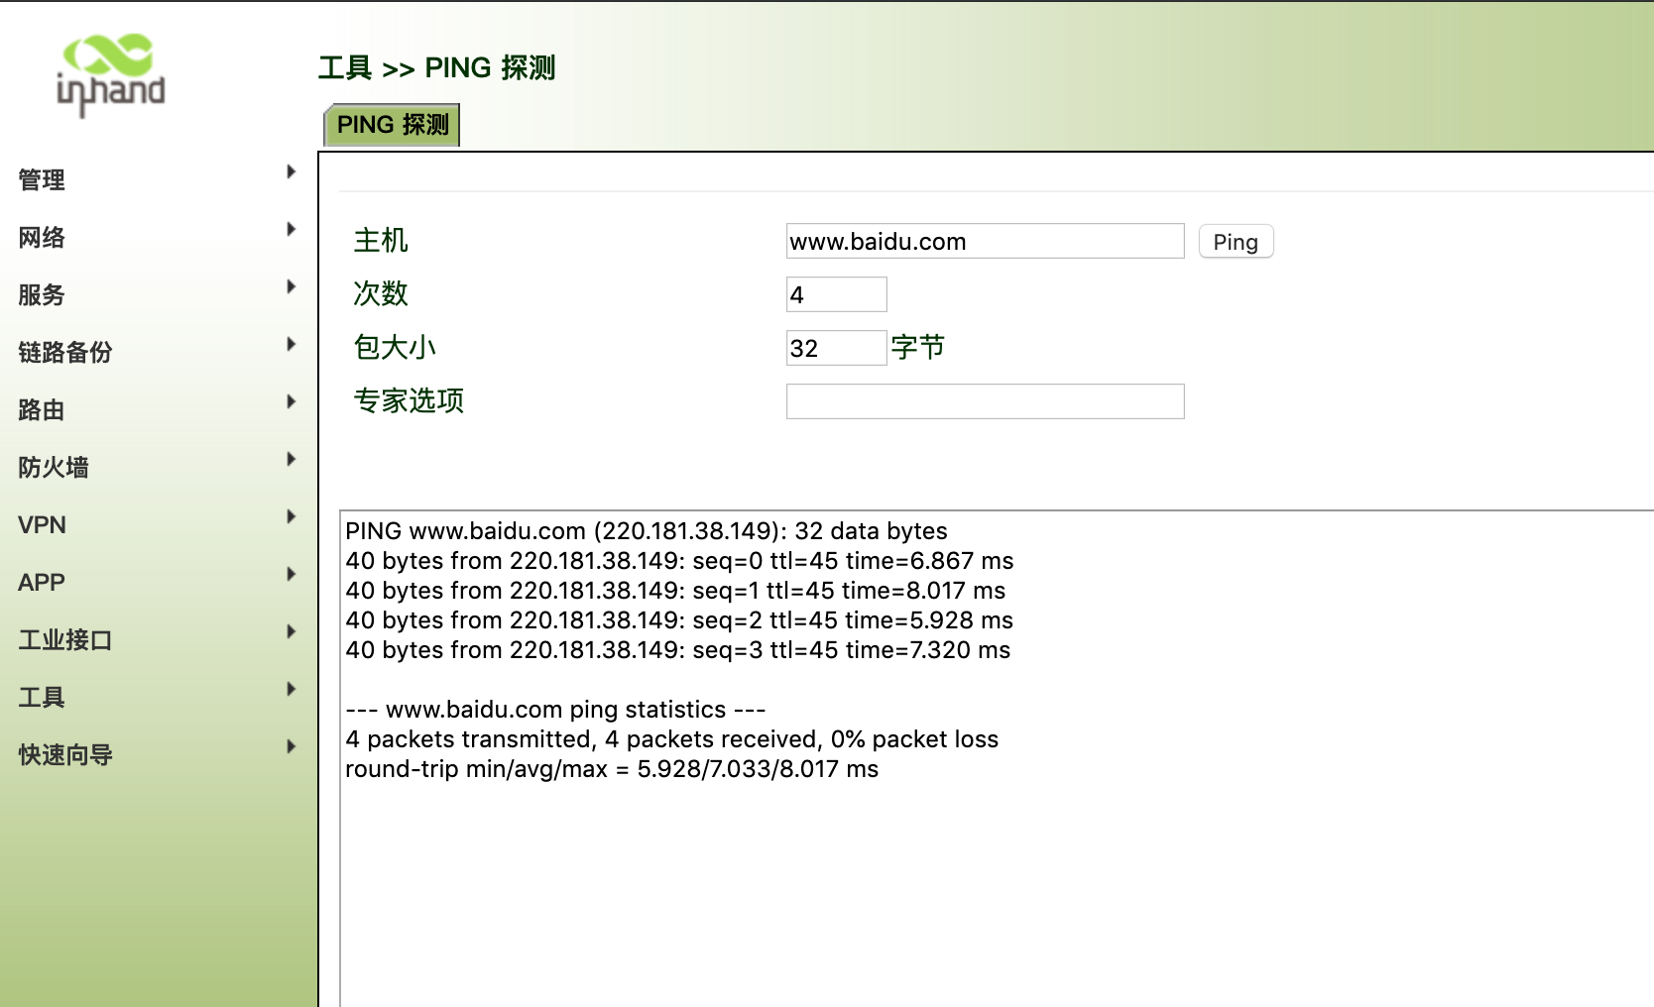
Task: Select the 次数 count input field
Action: [x=836, y=293]
